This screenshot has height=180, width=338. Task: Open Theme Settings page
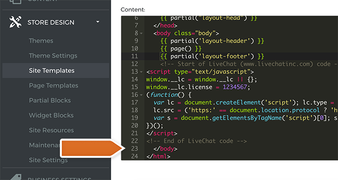click(x=53, y=56)
